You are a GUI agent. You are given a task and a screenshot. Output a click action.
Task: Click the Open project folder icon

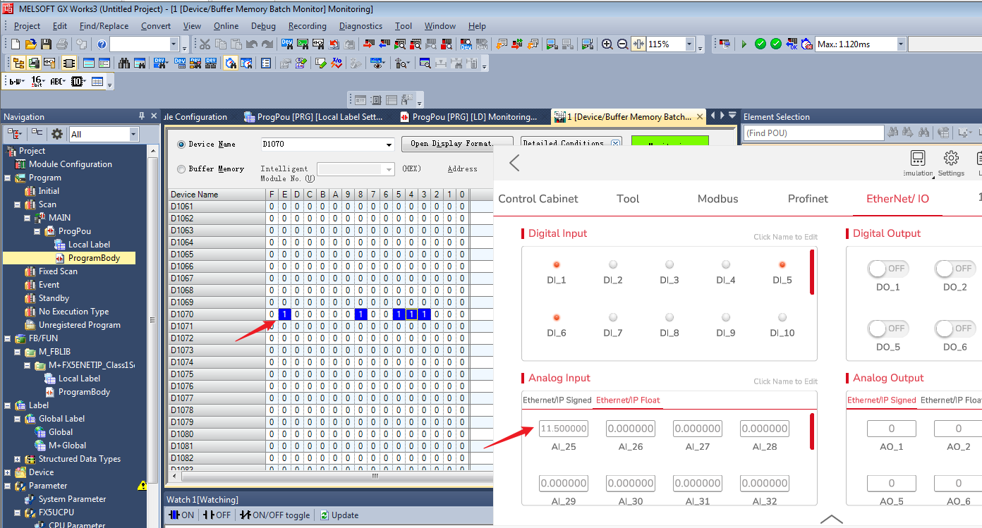click(x=30, y=44)
